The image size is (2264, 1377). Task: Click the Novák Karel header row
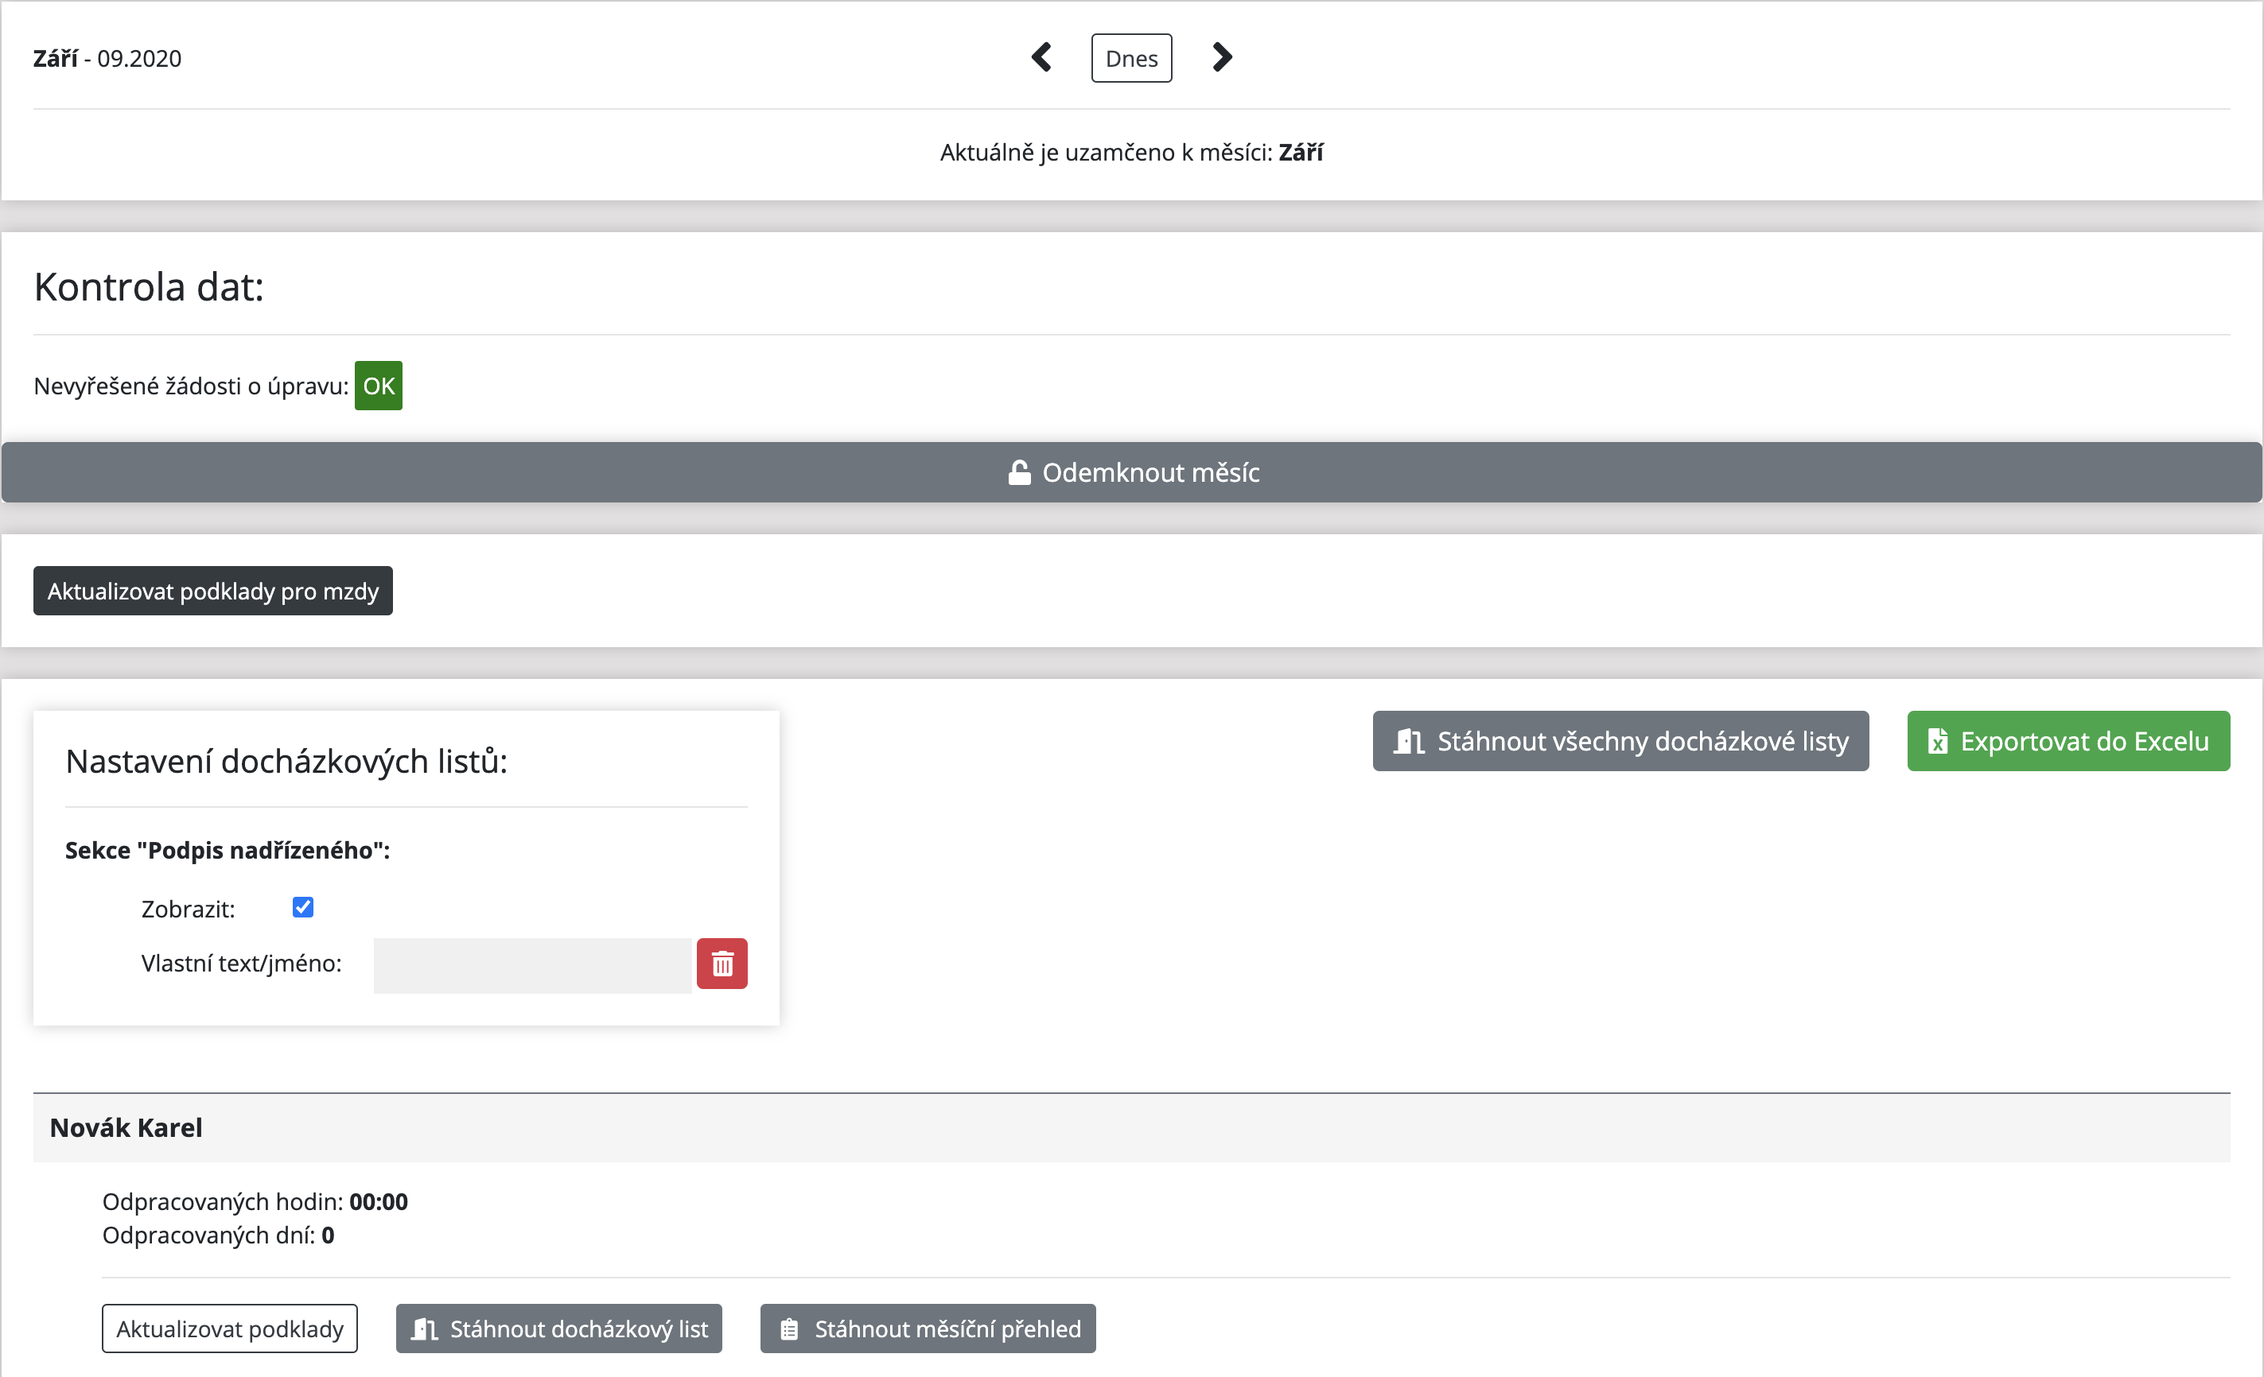(1131, 1127)
